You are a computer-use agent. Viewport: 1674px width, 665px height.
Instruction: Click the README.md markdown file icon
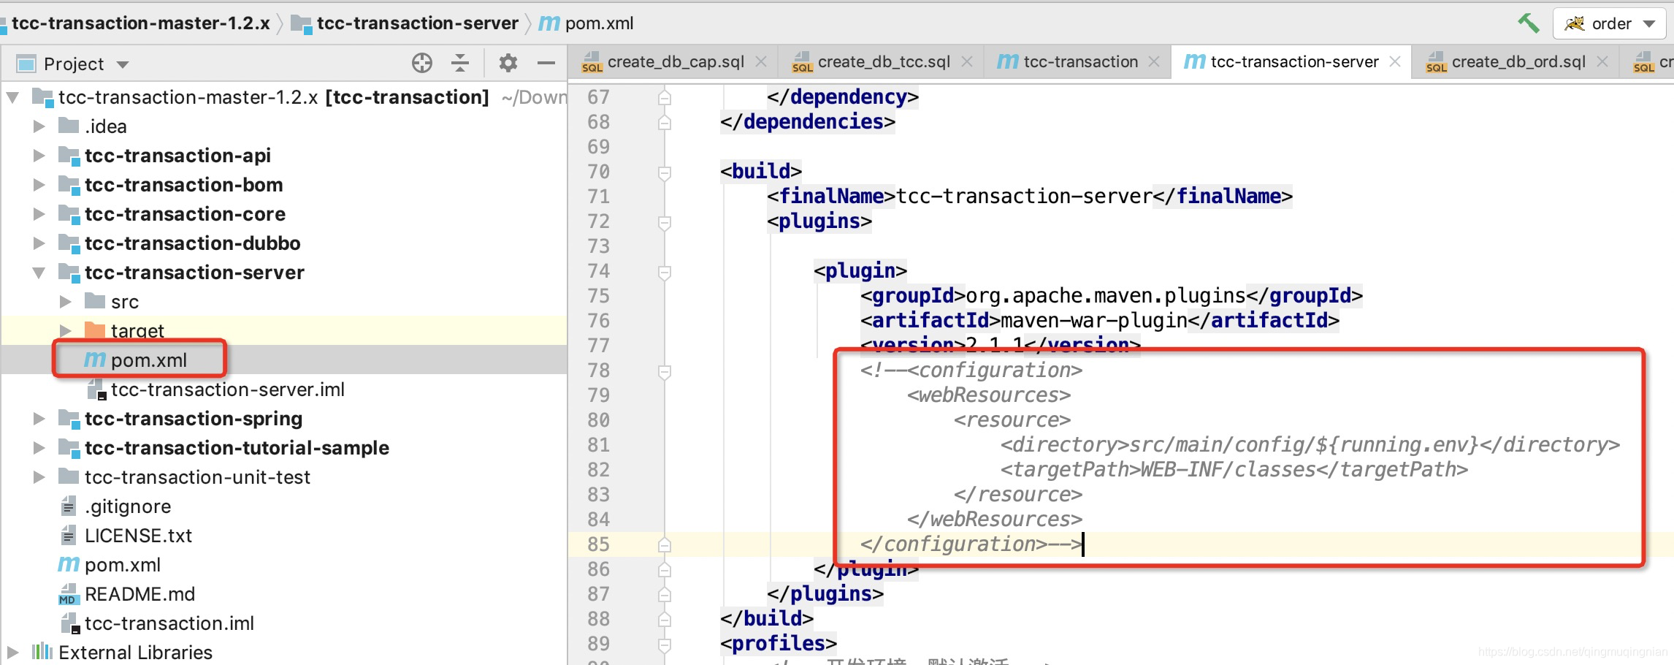click(x=69, y=594)
